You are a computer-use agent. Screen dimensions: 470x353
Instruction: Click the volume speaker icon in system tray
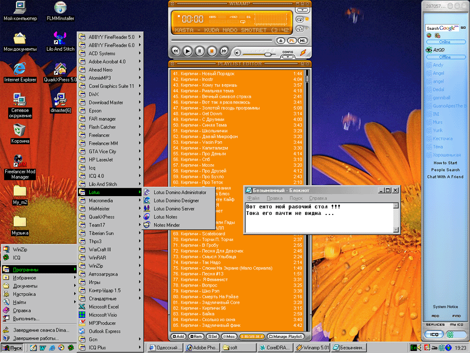pos(420,348)
